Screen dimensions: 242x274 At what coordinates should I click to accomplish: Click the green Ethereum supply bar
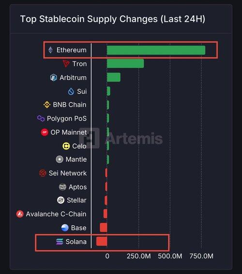click(156, 50)
